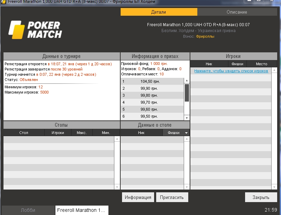Sort table data by Ник column header
281x215 pixels.
point(142,133)
